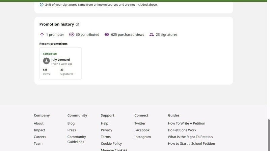Click the contributed dollar icon
Screen dimensions: 270x151
pos(72,35)
